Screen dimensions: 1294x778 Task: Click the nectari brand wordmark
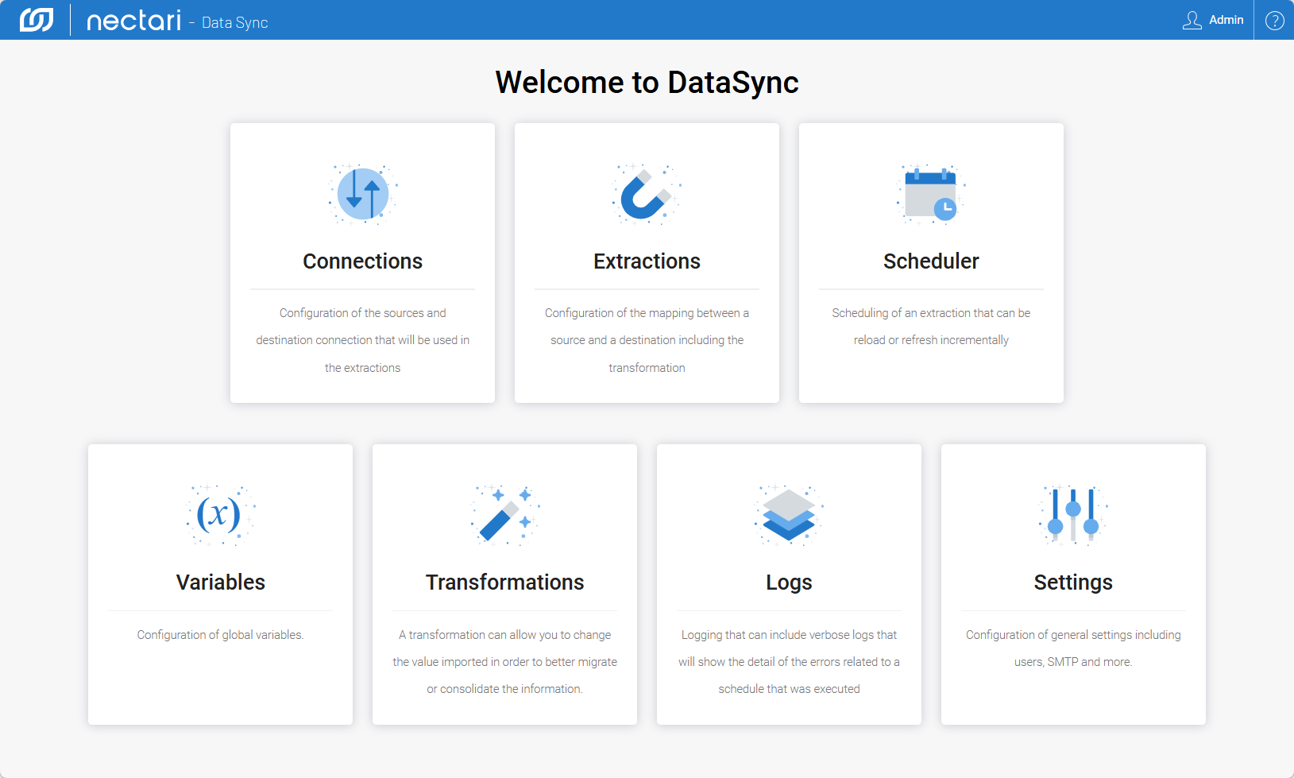click(x=133, y=20)
